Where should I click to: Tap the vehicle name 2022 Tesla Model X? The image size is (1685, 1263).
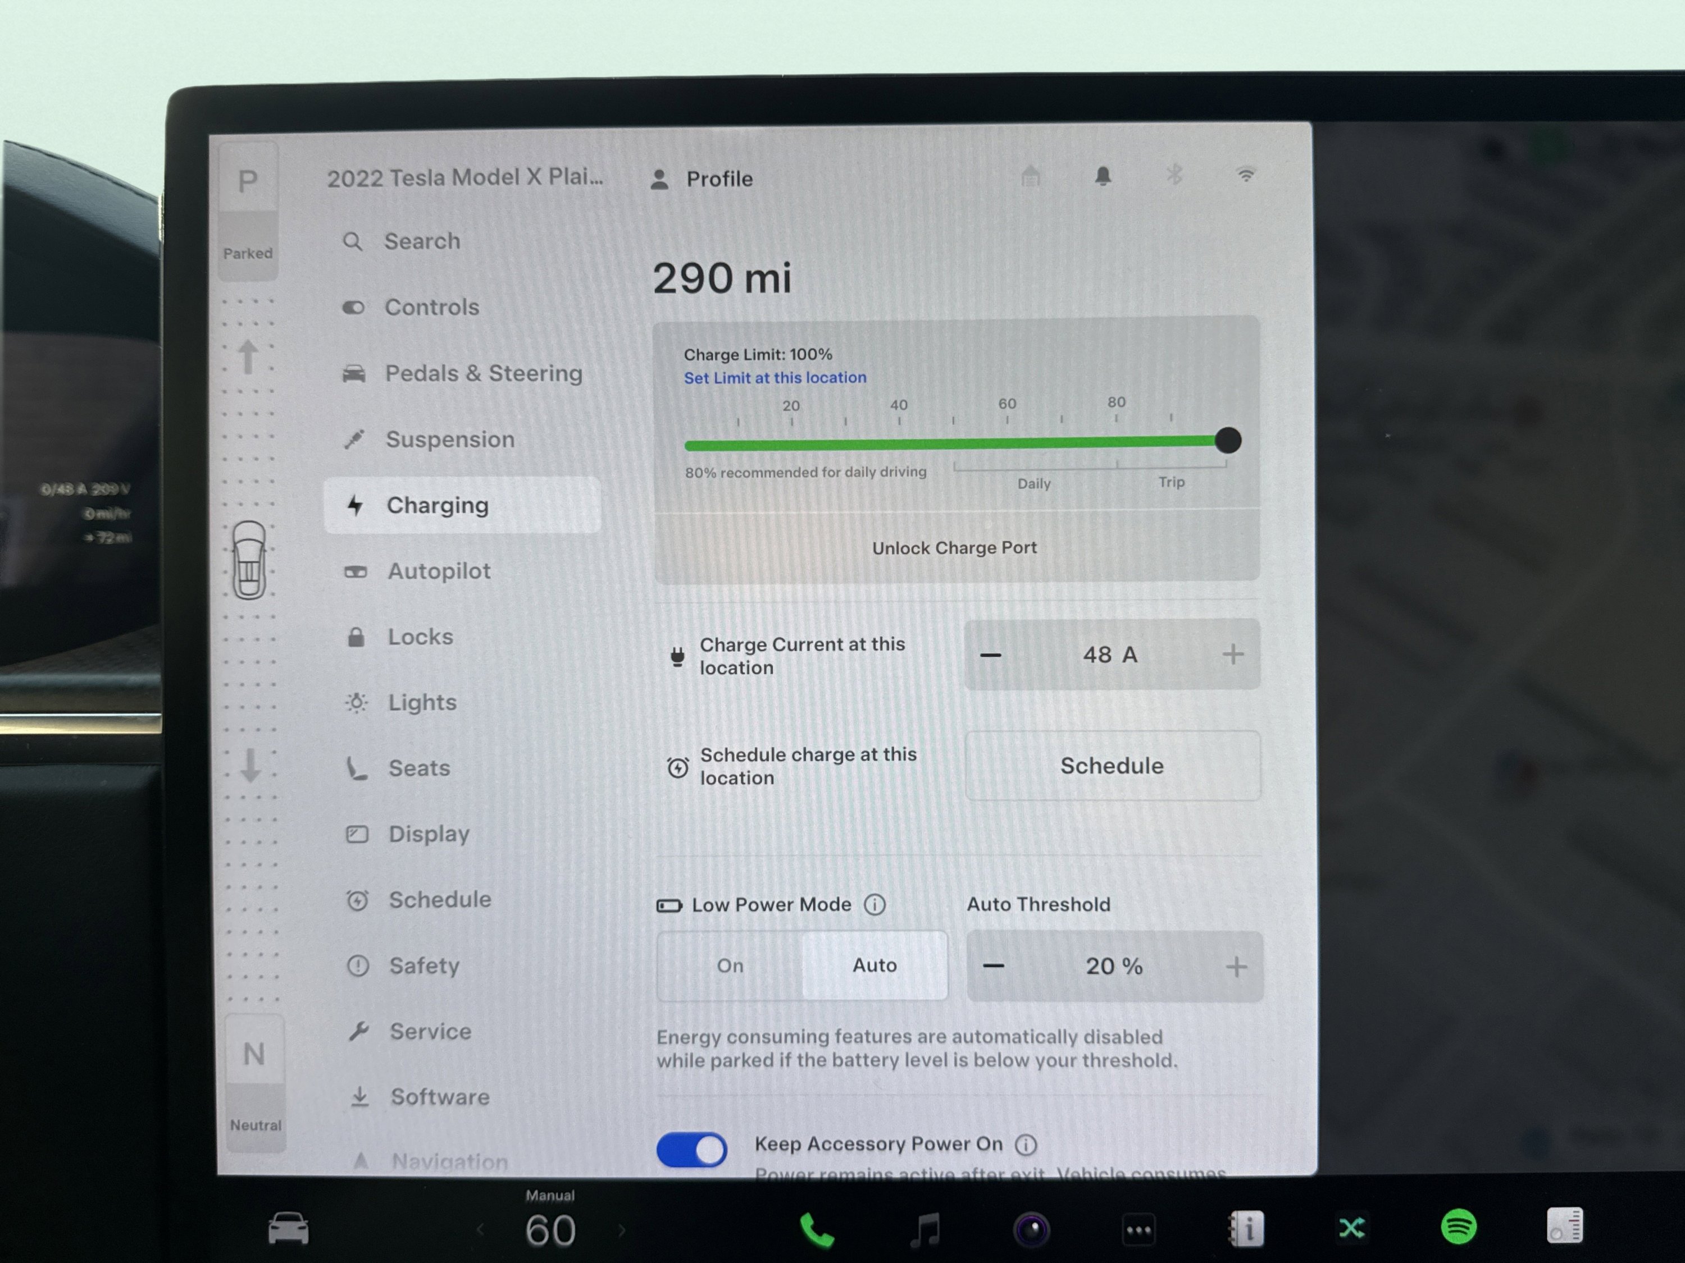(x=464, y=178)
